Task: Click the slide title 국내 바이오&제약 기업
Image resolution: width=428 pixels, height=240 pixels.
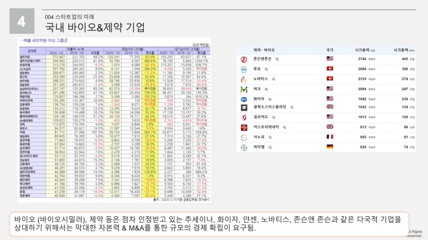Action: point(95,27)
